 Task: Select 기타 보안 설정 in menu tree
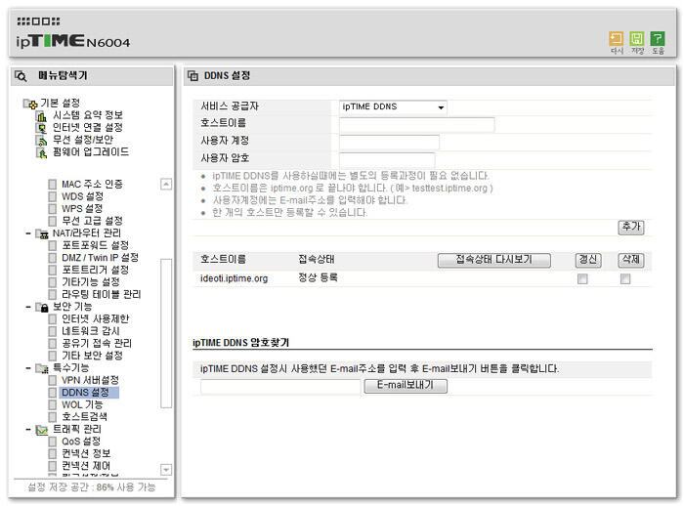pyautogui.click(x=92, y=356)
